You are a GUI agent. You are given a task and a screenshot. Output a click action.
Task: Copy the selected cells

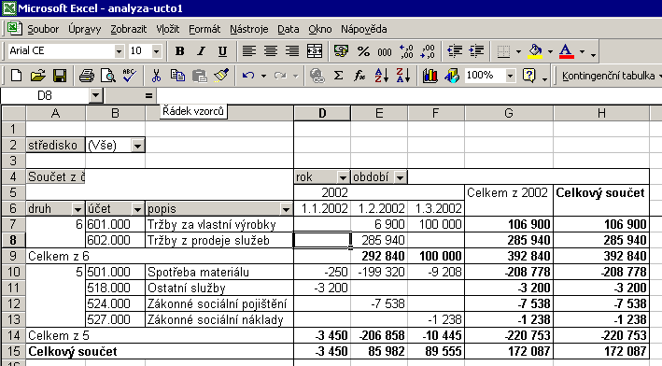(x=177, y=76)
